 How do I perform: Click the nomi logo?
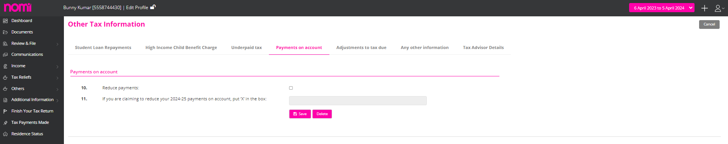point(17,8)
